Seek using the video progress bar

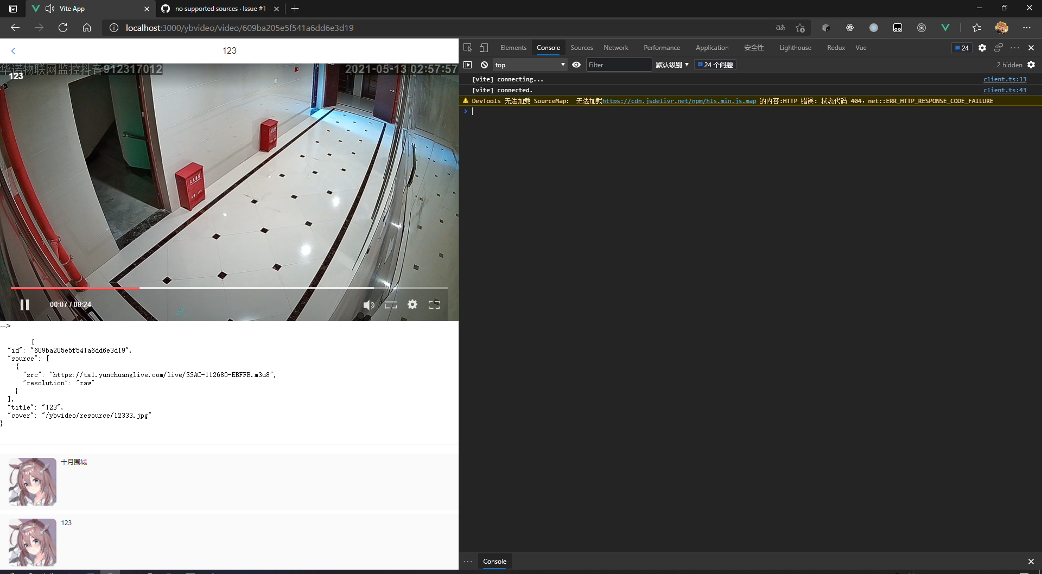point(229,288)
